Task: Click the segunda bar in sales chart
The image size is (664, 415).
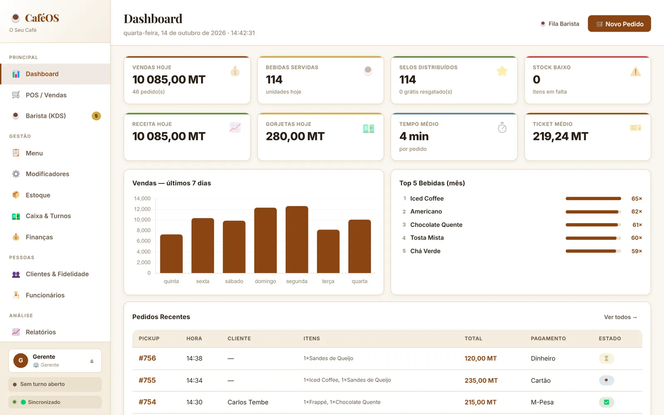Action: click(297, 239)
